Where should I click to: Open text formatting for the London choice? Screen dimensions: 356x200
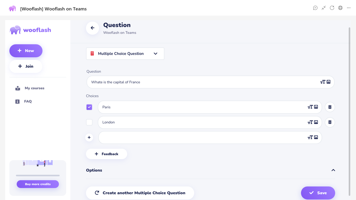[310, 122]
